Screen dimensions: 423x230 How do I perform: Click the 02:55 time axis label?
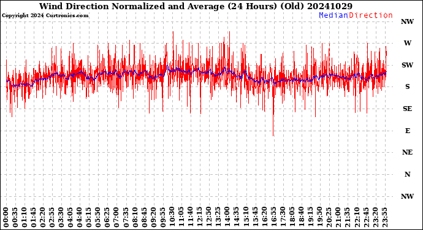[52, 217]
